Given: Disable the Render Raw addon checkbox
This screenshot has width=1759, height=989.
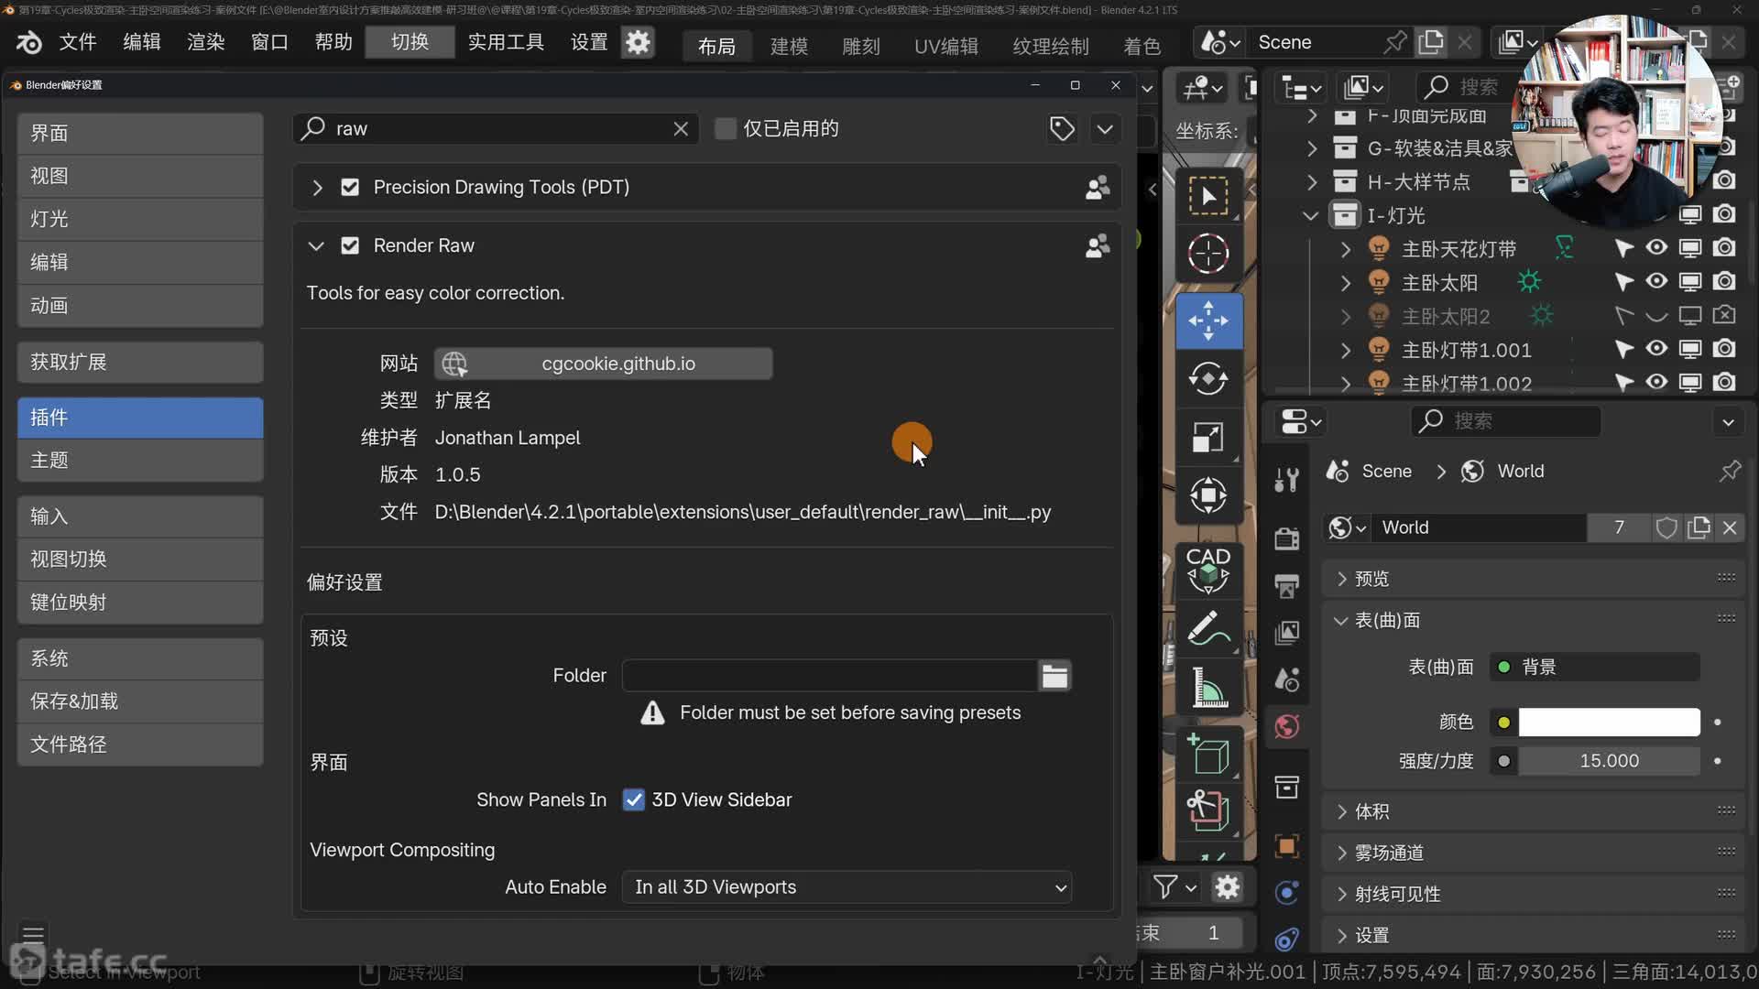Looking at the screenshot, I should [350, 245].
